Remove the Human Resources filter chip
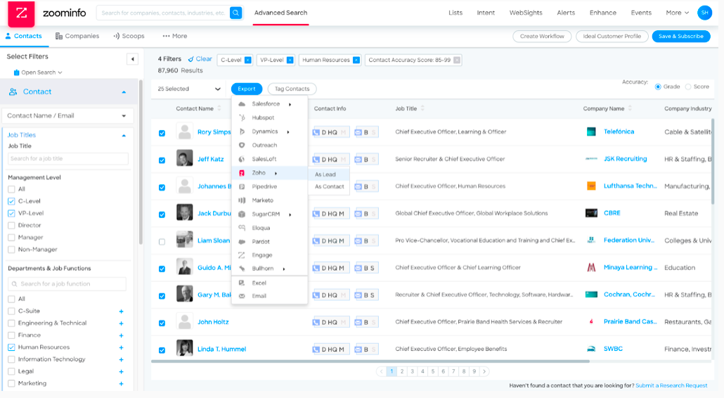724x398 pixels. click(356, 60)
